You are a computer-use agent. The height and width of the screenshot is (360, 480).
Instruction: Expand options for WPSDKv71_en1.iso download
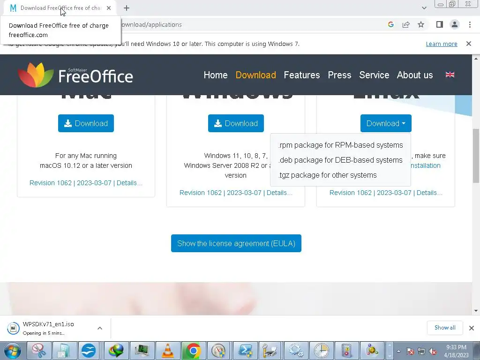point(100,328)
